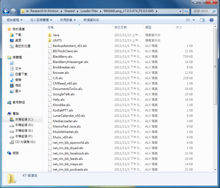This screenshot has width=220, height=188.
Task: Expand arrow after Loader Files breadcrumb
Action: (x=101, y=11)
